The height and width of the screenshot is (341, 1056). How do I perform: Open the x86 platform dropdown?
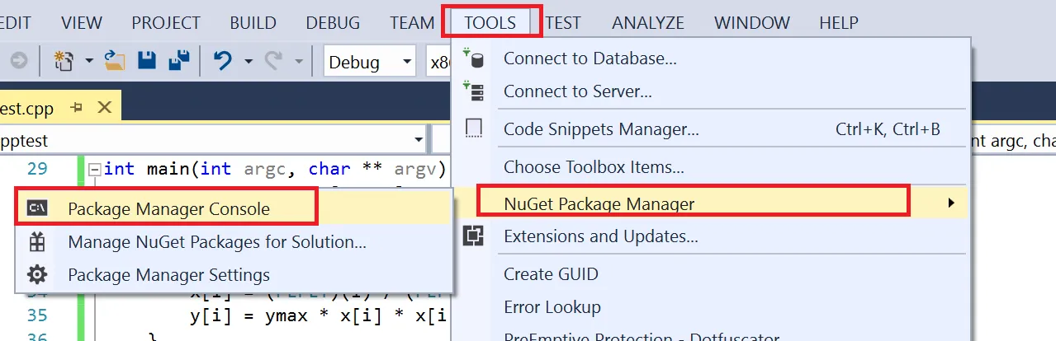[x=438, y=62]
